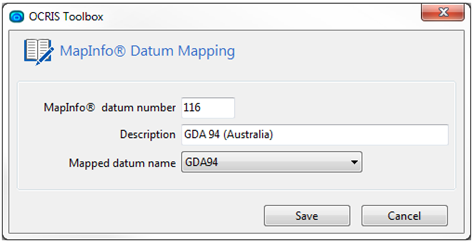Click the 'Mapped datum name' label

point(122,163)
